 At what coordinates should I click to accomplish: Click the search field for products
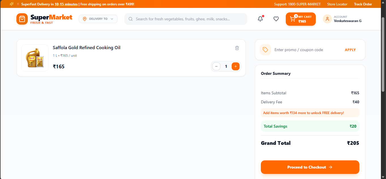[x=186, y=19]
